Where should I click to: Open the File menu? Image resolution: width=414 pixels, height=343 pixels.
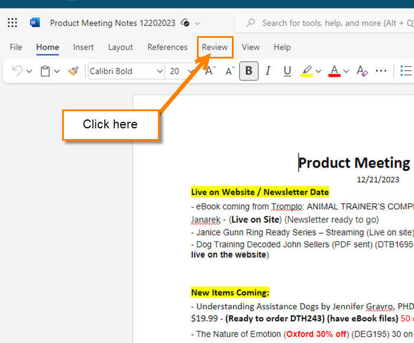(16, 47)
